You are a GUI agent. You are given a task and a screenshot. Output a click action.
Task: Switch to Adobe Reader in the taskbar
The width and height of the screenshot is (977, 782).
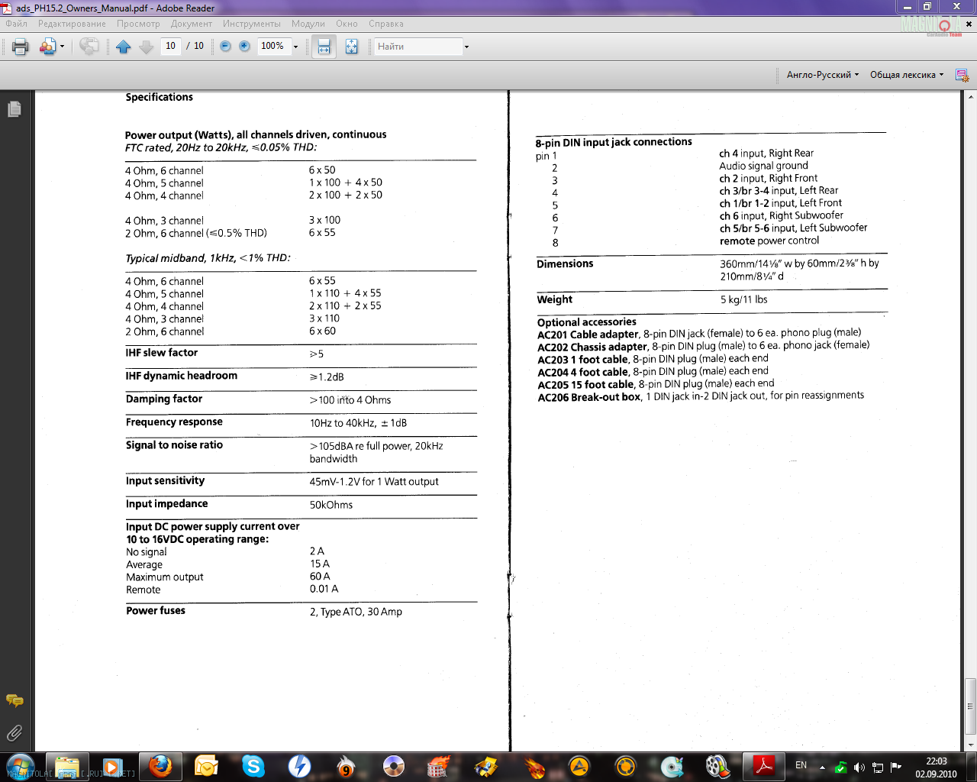point(765,766)
